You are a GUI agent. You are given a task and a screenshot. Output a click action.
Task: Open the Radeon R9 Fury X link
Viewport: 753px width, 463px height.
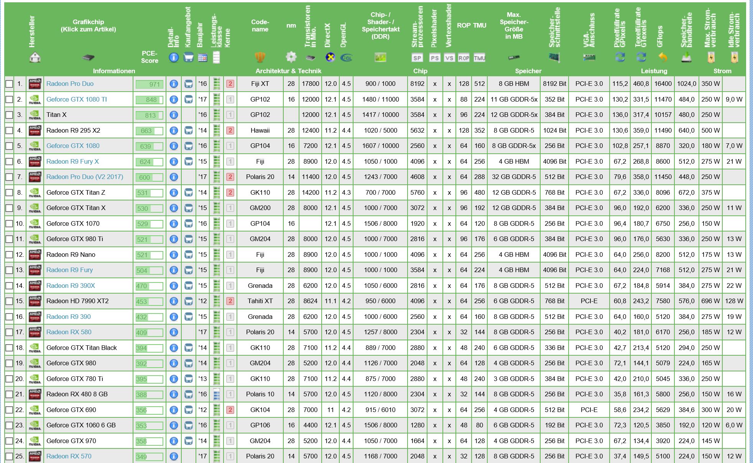(x=72, y=161)
